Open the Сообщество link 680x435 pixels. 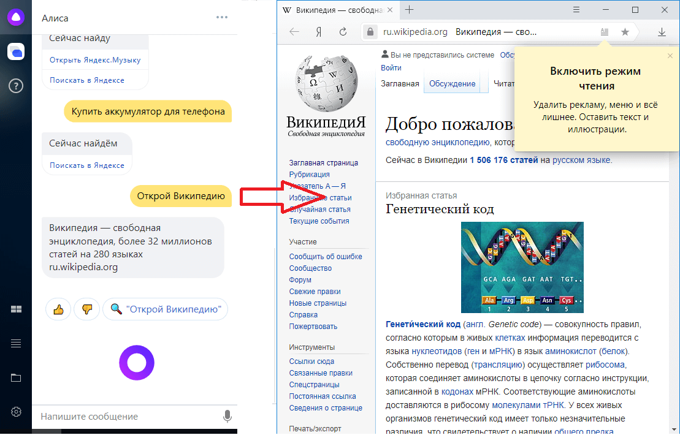[310, 268]
